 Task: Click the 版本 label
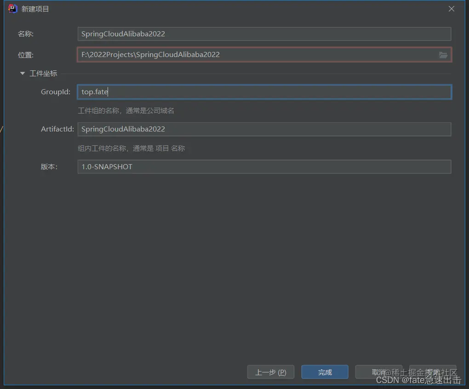[x=49, y=167]
